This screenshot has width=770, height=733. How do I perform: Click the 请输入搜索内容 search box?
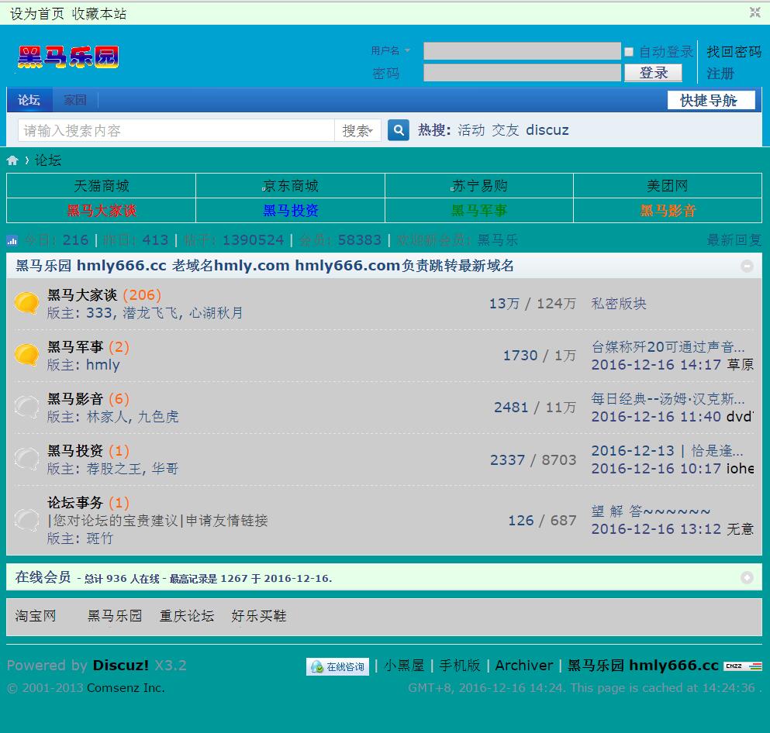coord(176,130)
